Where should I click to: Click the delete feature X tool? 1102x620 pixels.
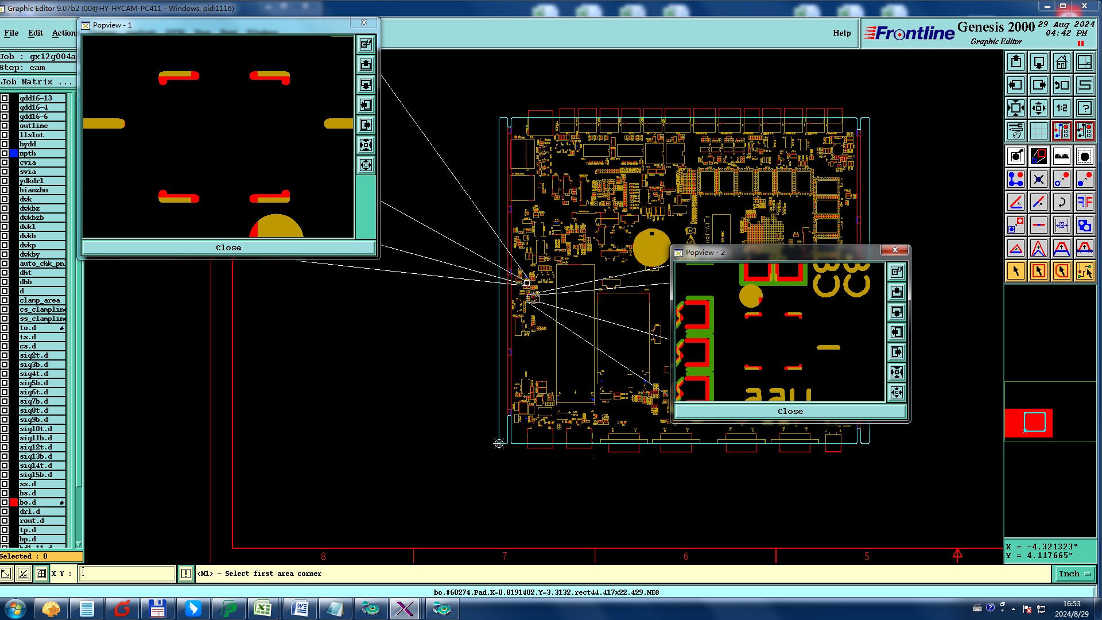1038,179
